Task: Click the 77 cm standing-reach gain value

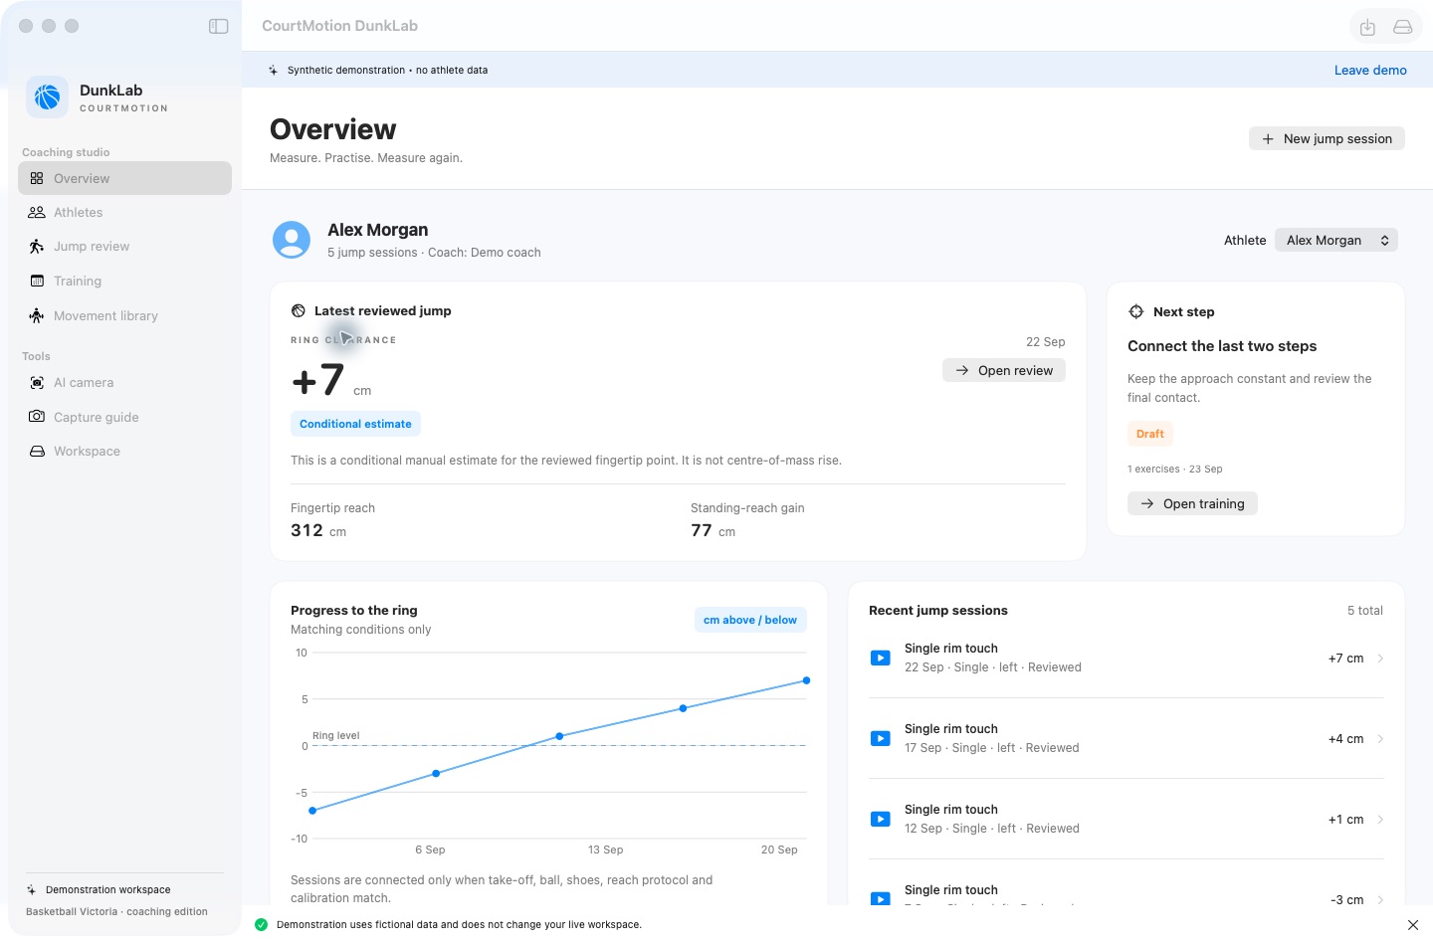Action: coord(714,530)
